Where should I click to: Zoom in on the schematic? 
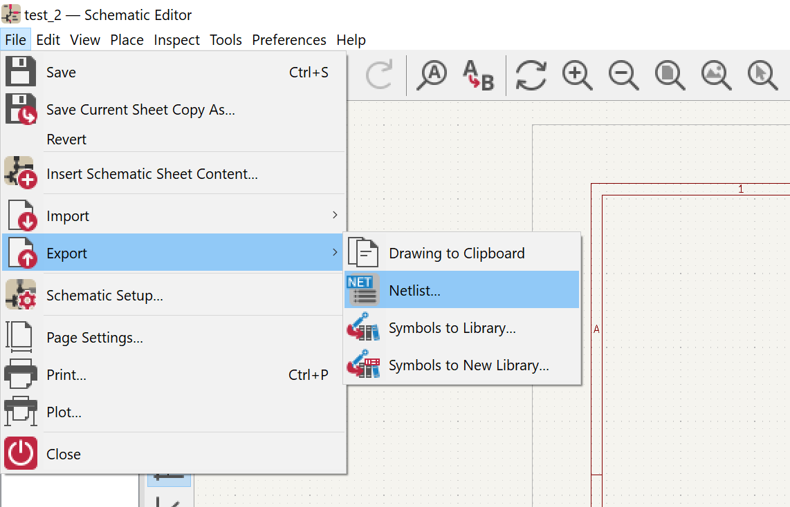(x=577, y=75)
